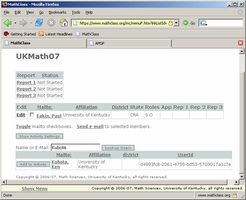Click www.mathclass.org in the status bar
Viewport: 246px width, 200px height.
[x=214, y=196]
